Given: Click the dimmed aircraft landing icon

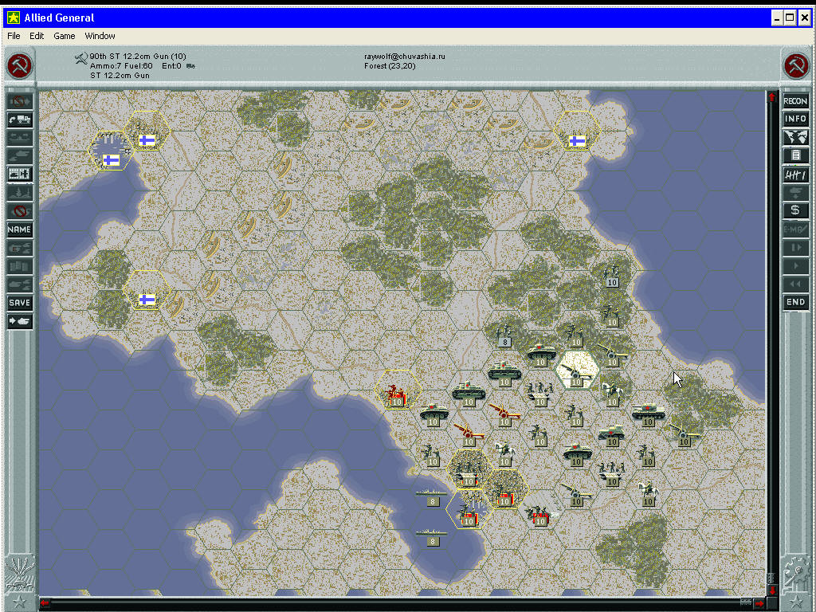Looking at the screenshot, I should 795,193.
